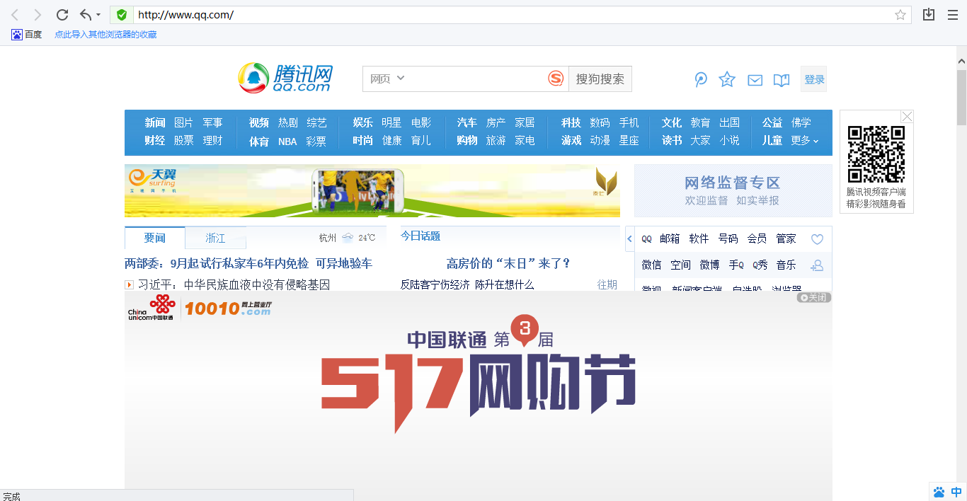Close the China Unicom ad with 关闭
Viewport: 967px width, 501px height.
[x=814, y=297]
